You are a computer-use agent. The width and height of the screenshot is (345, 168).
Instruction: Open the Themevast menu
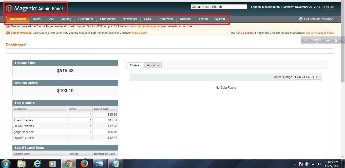(165, 19)
